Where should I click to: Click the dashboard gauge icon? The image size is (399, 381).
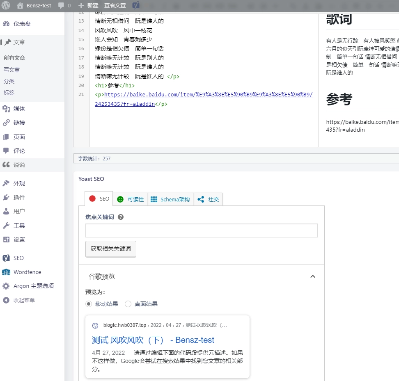tap(6, 24)
